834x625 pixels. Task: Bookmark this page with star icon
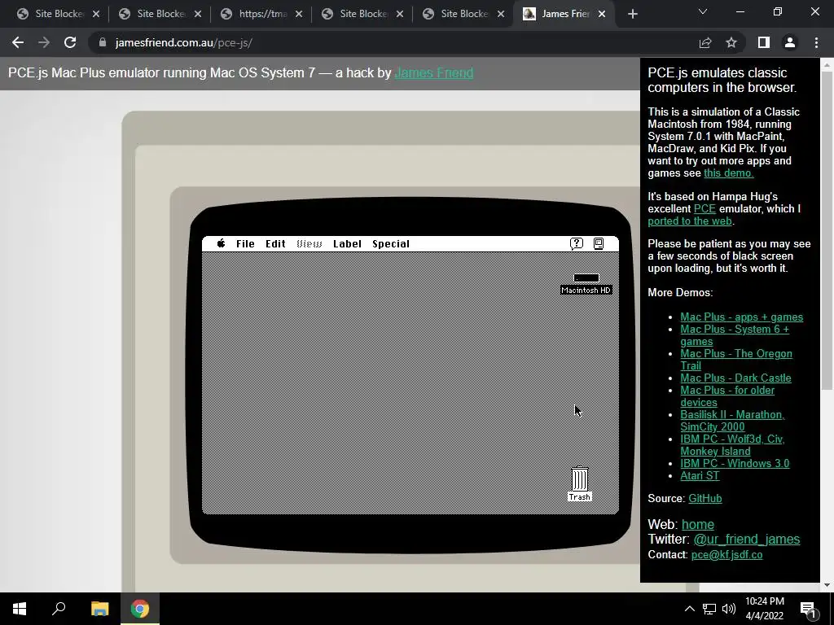point(731,42)
